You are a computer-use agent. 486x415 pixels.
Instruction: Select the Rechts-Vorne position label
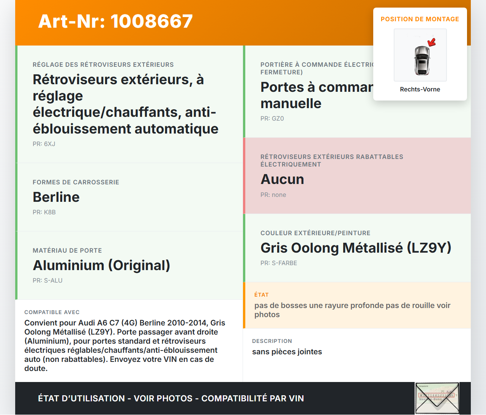click(420, 89)
